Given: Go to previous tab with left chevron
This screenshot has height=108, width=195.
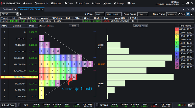Looking at the screenshot, I should pos(184,9).
